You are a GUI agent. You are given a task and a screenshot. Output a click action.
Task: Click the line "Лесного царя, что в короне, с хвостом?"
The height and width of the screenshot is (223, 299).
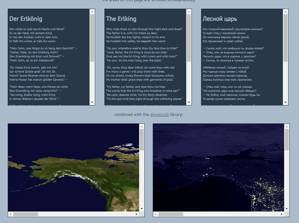[x=229, y=56]
